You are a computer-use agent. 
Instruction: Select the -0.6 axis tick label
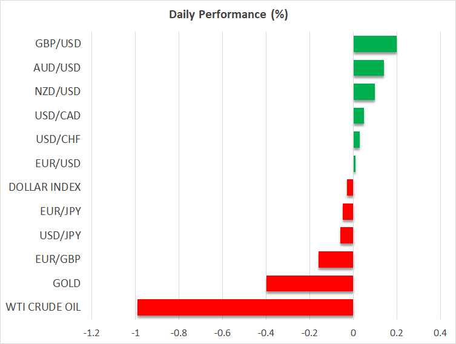point(222,334)
